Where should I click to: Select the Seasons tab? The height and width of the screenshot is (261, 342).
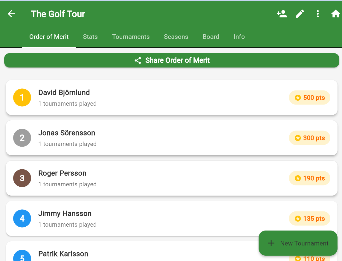176,37
